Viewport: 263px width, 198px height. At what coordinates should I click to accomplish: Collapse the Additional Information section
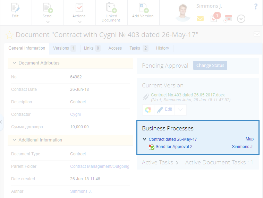(x=14, y=140)
